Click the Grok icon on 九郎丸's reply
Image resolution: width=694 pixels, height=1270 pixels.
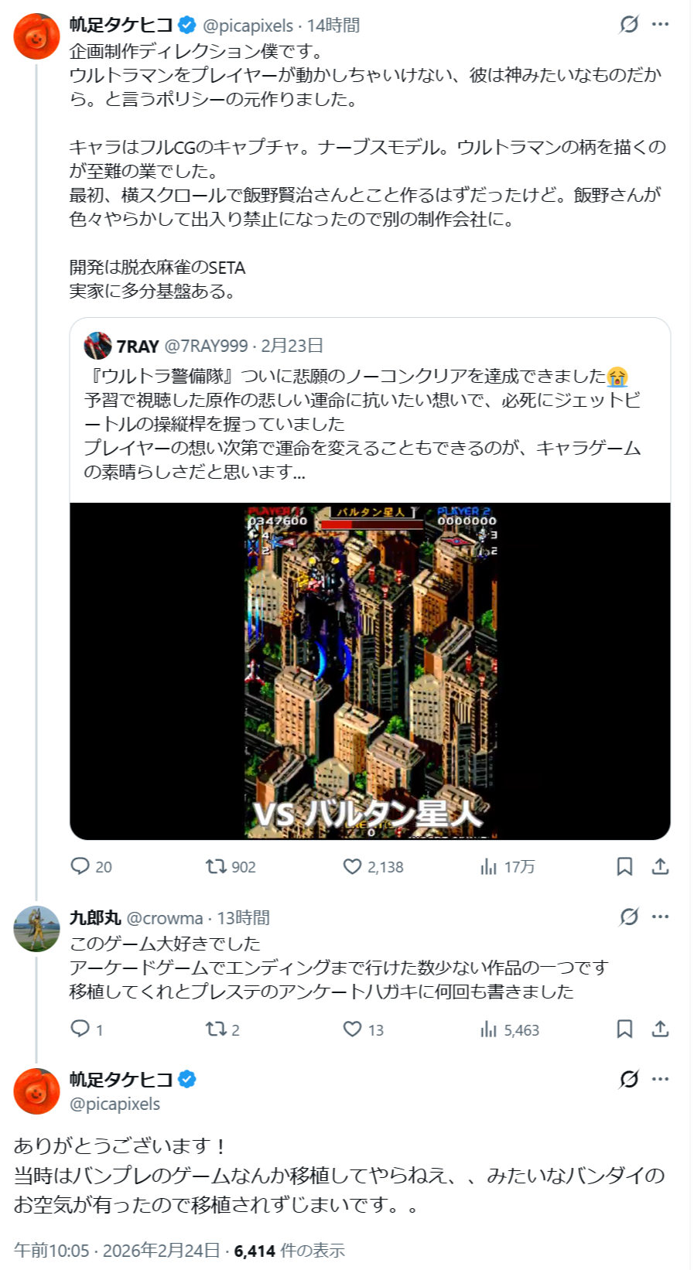[629, 917]
